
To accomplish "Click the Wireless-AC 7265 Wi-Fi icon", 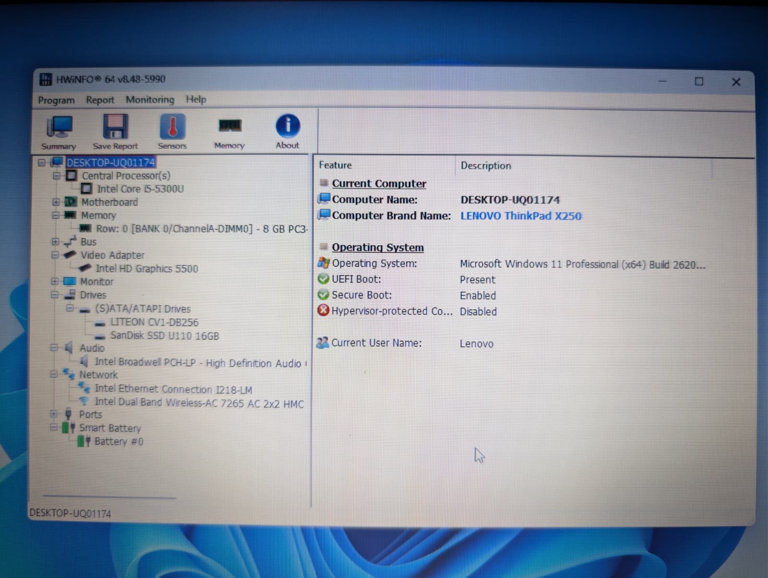I will click(x=84, y=401).
